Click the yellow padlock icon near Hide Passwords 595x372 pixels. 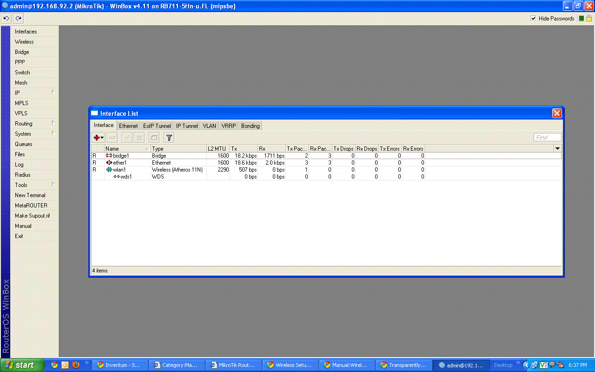point(589,19)
